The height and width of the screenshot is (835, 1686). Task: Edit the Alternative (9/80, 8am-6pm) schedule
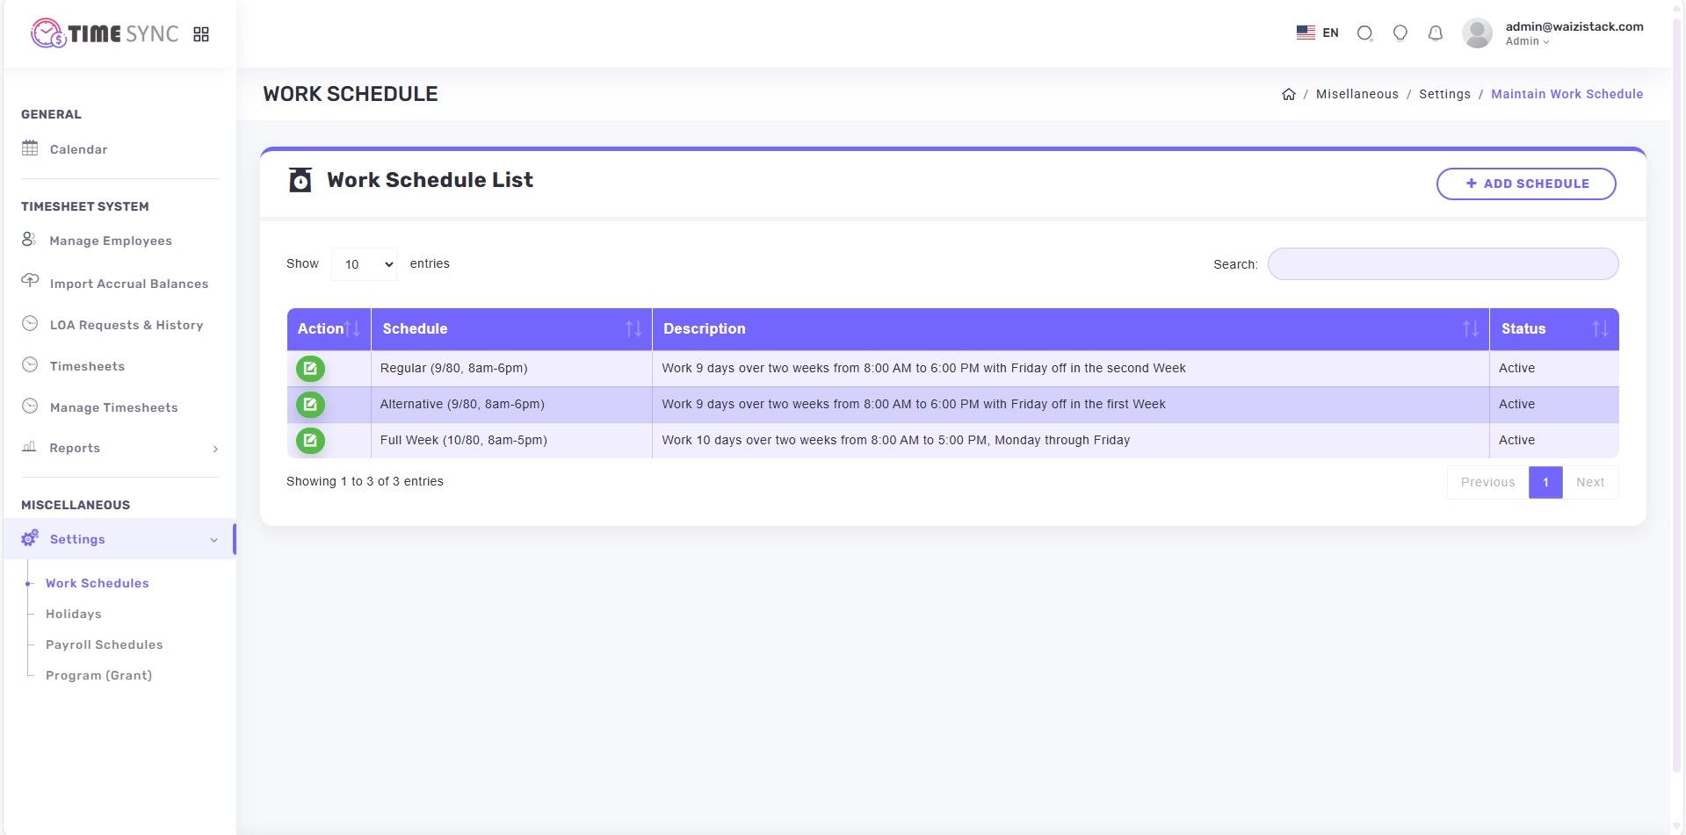pos(310,405)
